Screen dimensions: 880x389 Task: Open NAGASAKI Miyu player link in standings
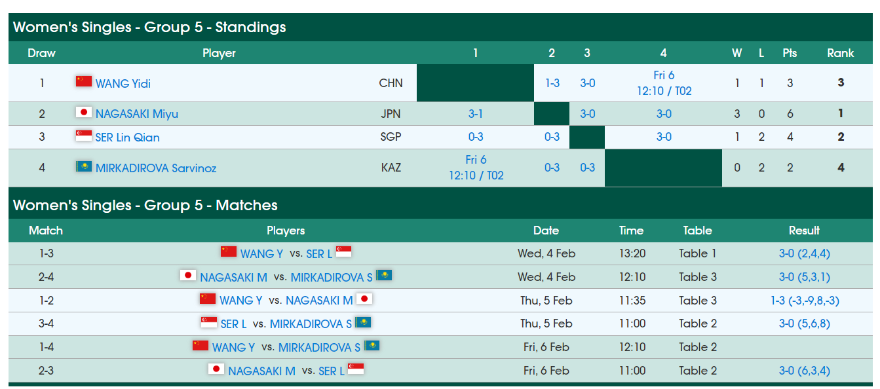[x=137, y=114]
